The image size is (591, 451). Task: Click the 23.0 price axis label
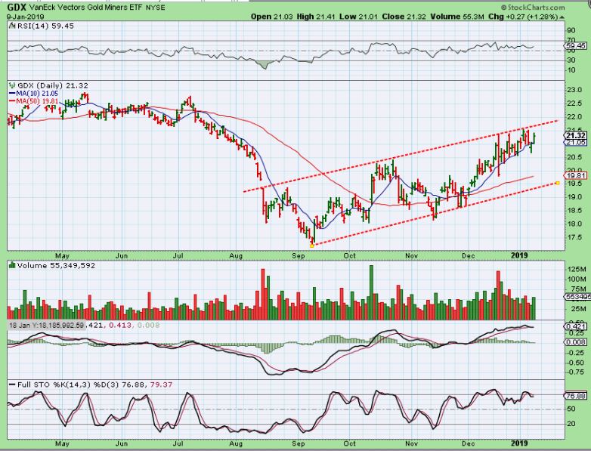click(573, 90)
